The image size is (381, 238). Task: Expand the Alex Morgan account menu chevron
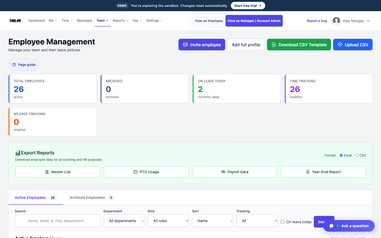pyautogui.click(x=368, y=21)
